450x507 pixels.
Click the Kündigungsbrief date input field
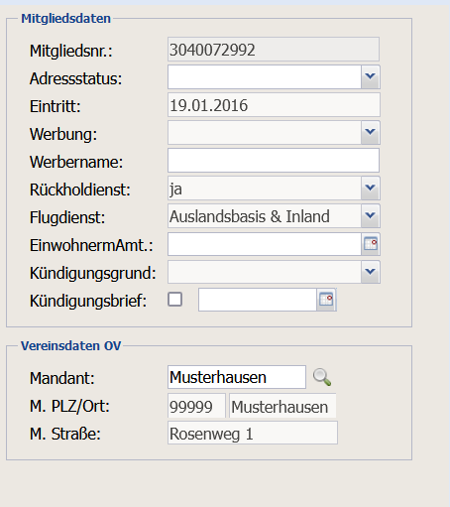258,300
